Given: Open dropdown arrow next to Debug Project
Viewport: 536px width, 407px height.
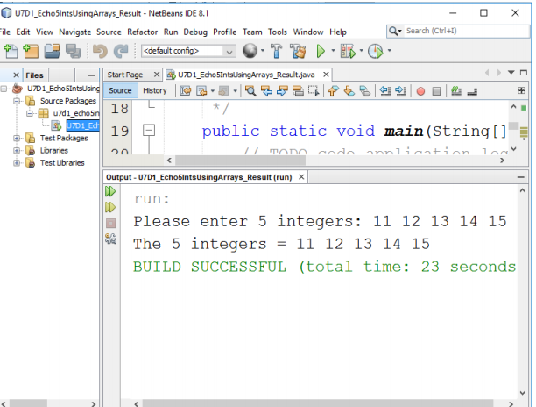Looking at the screenshot, I should 361,51.
